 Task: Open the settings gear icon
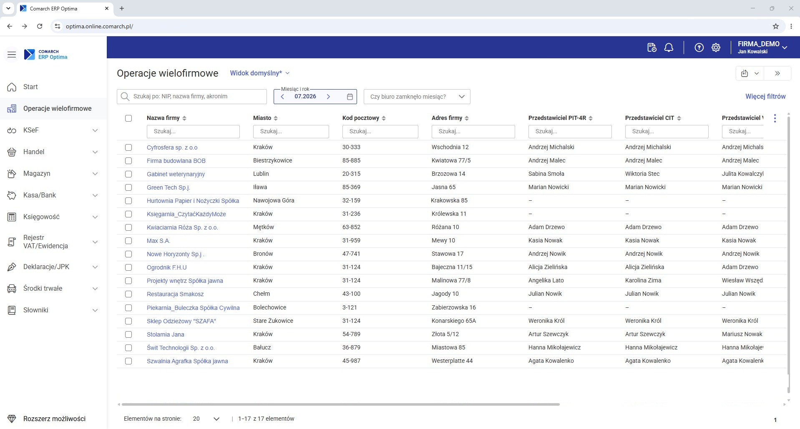click(x=716, y=47)
